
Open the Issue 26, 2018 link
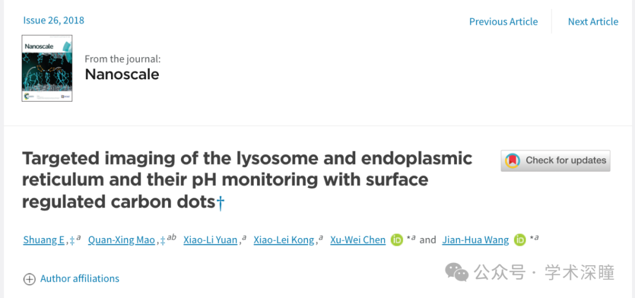tap(54, 20)
